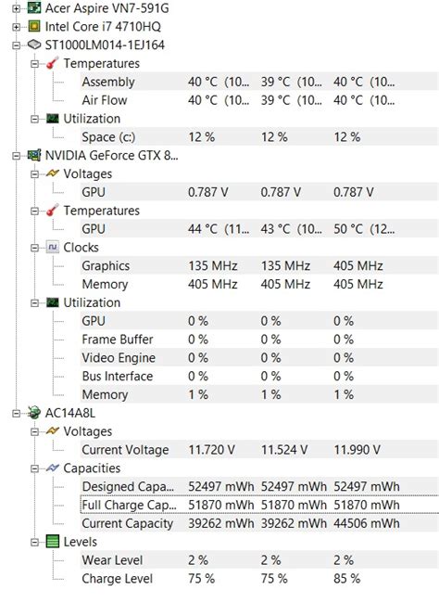Collapse the Clocks section

pyautogui.click(x=34, y=248)
